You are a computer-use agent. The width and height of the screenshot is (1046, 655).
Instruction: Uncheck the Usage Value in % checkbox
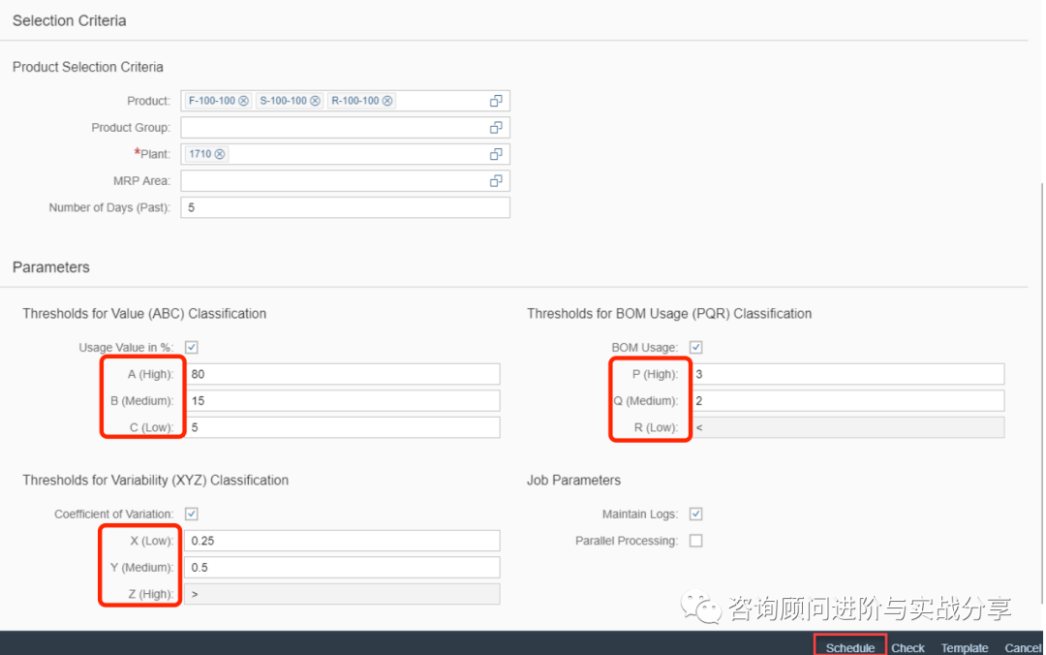click(x=191, y=347)
